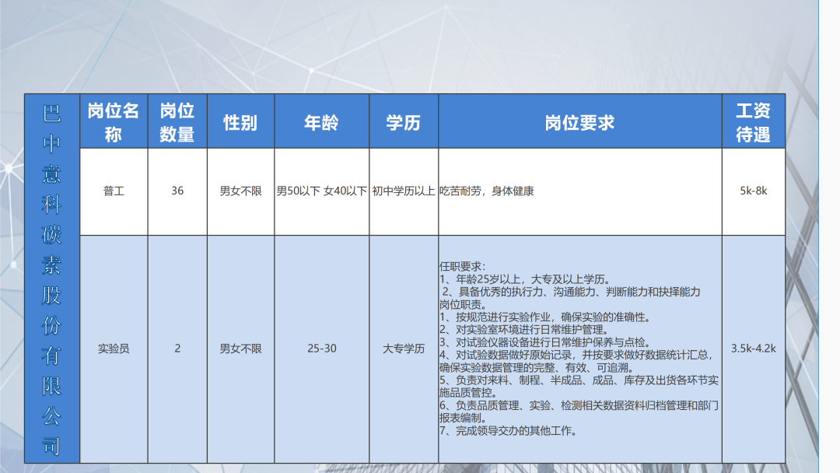Select the 学历 header cell
This screenshot has height=473, width=840.
(x=404, y=121)
